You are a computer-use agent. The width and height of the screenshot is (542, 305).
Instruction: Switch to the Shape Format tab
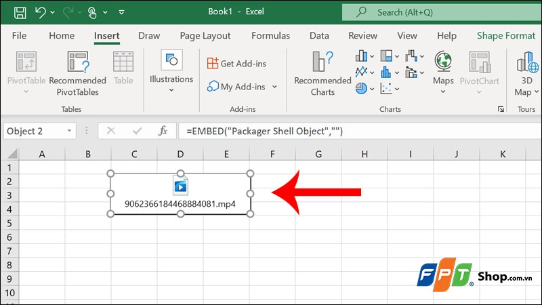click(x=506, y=36)
